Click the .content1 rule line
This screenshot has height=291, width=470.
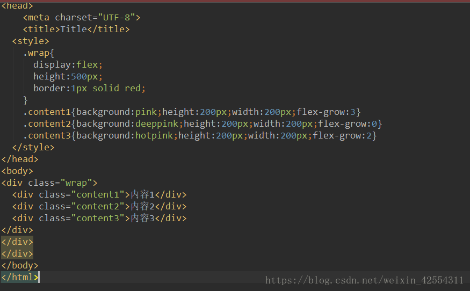coord(192,112)
